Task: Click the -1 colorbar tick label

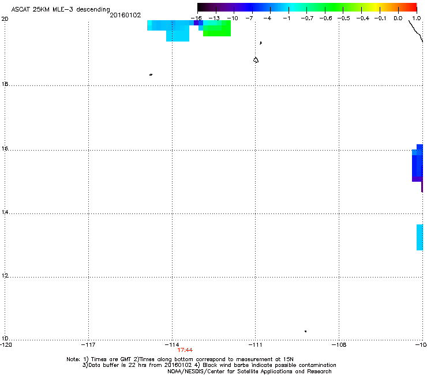Action: [287, 18]
